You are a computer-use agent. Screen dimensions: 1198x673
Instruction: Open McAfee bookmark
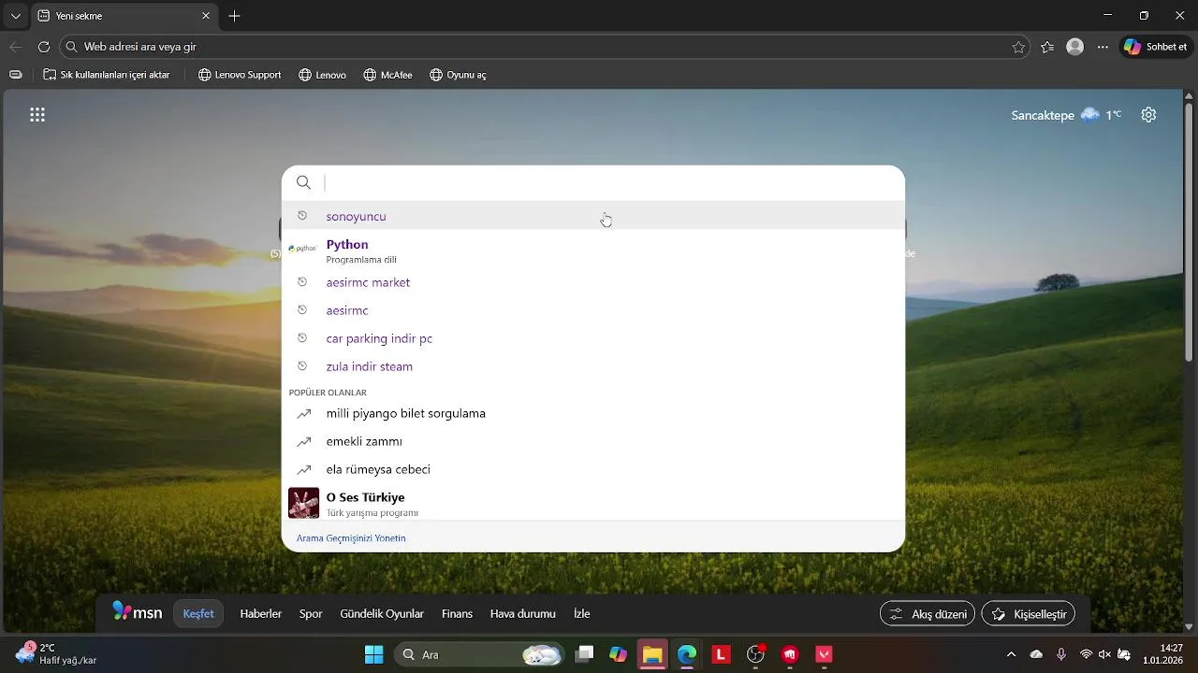[387, 75]
